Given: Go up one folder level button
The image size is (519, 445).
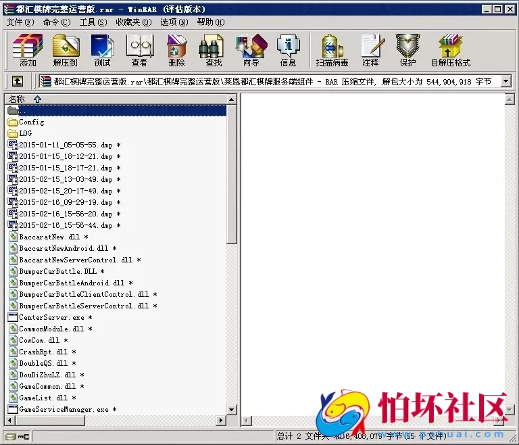Looking at the screenshot, I should tap(18, 81).
